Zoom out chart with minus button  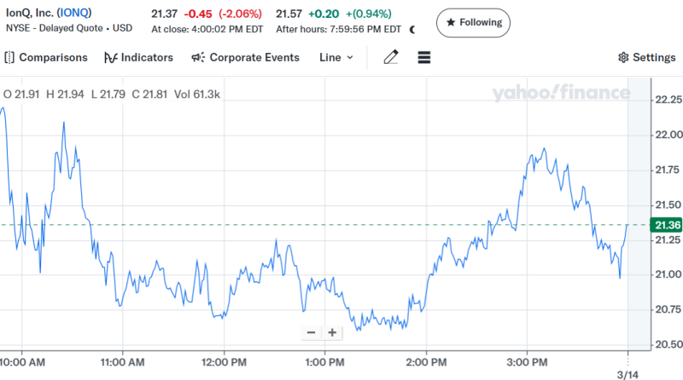coord(311,332)
